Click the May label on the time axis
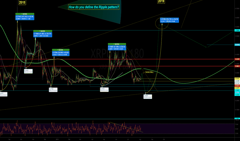Viewport: 240px width, 141px height. tap(104, 139)
